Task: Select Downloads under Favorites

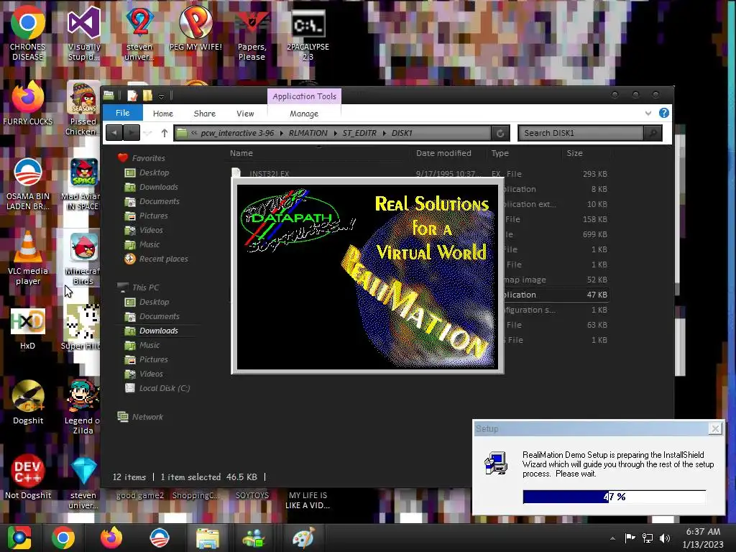Action: [159, 187]
